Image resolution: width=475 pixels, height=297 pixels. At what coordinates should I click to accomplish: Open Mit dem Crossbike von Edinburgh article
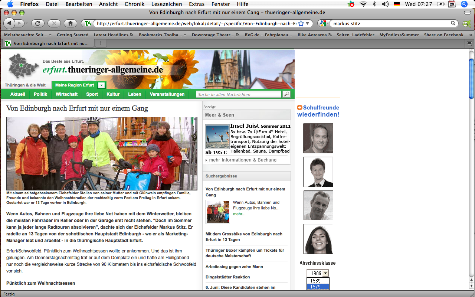(x=244, y=237)
